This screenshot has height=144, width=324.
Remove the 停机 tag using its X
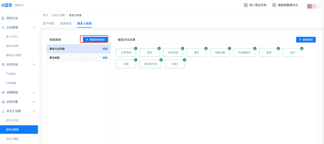click(x=159, y=48)
